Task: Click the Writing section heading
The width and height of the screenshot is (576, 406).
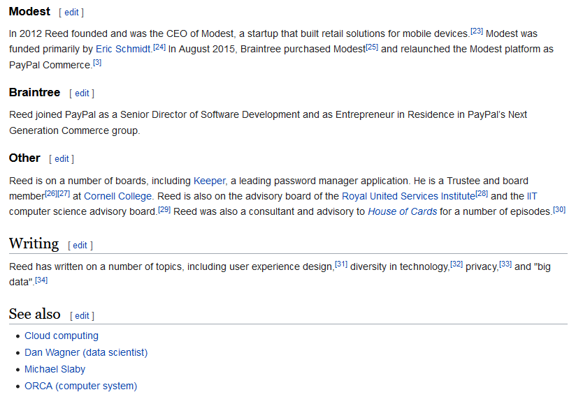Action: tap(34, 243)
